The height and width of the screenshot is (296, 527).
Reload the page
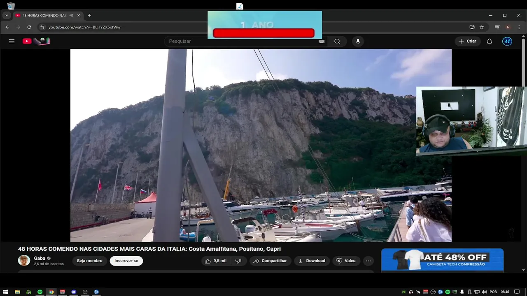tap(29, 27)
